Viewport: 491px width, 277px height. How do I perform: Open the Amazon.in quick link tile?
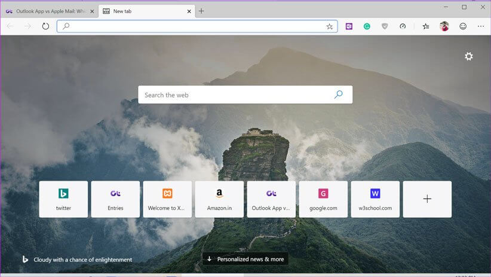pos(219,199)
